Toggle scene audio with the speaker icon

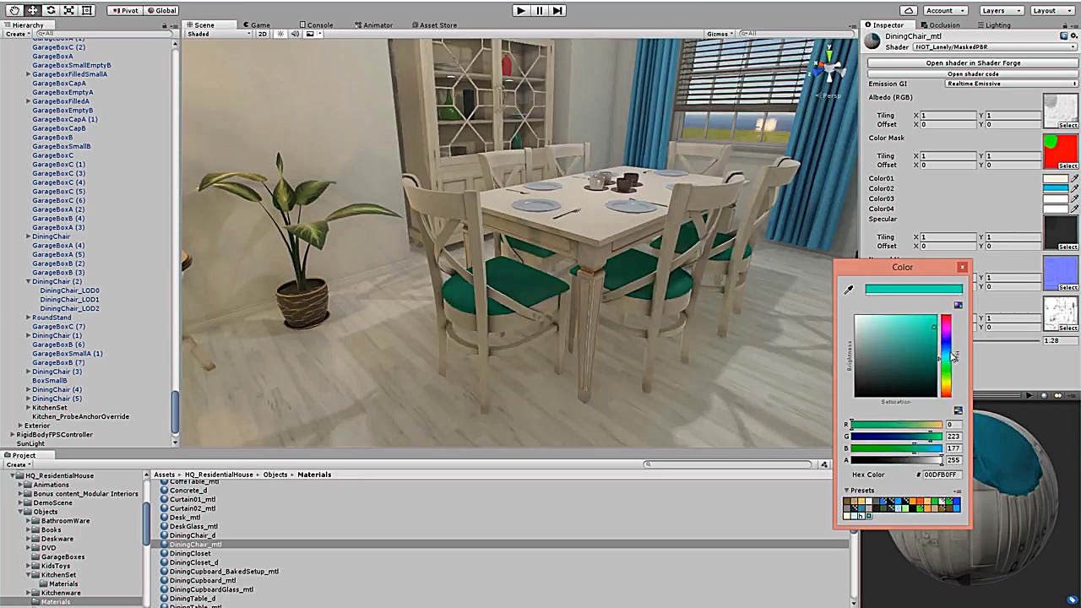coord(296,34)
